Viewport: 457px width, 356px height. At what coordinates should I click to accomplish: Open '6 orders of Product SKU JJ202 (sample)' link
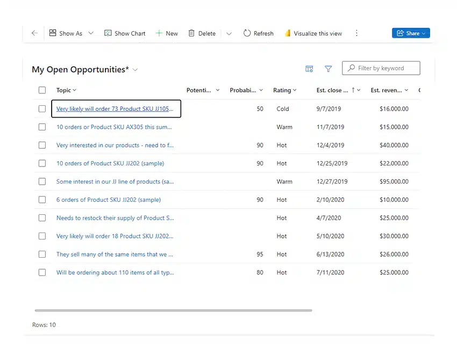(x=109, y=200)
